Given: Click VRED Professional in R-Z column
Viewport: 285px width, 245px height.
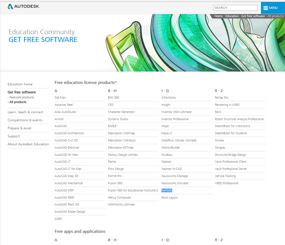Looking at the screenshot, I should click(226, 183).
